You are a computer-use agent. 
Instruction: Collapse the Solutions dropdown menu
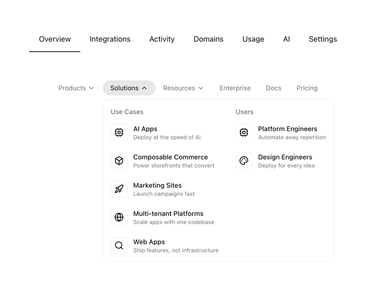click(129, 88)
